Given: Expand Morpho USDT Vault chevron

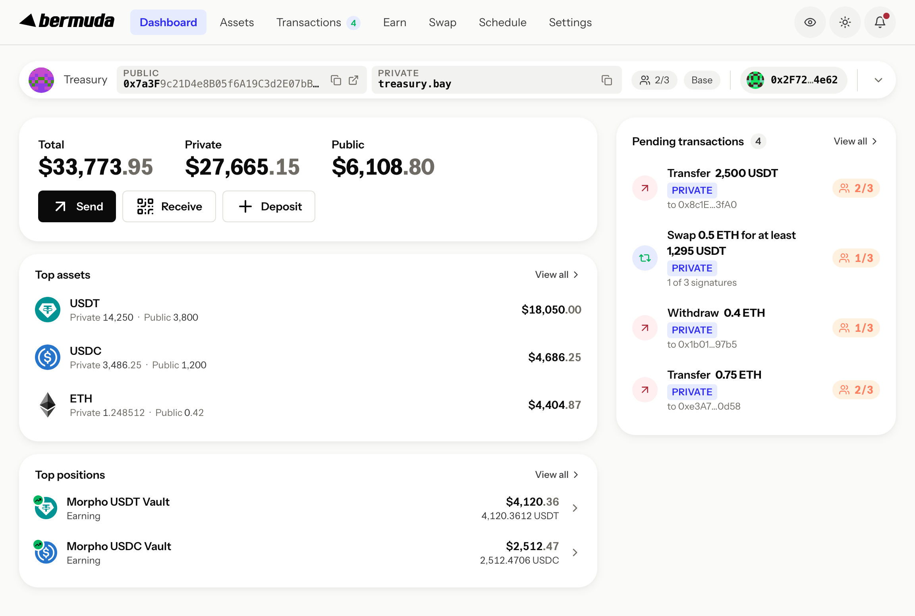Looking at the screenshot, I should (575, 508).
